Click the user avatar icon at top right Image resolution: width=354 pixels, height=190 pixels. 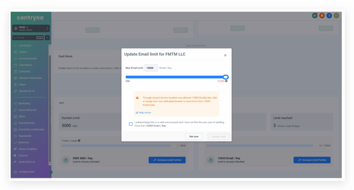pos(336,16)
